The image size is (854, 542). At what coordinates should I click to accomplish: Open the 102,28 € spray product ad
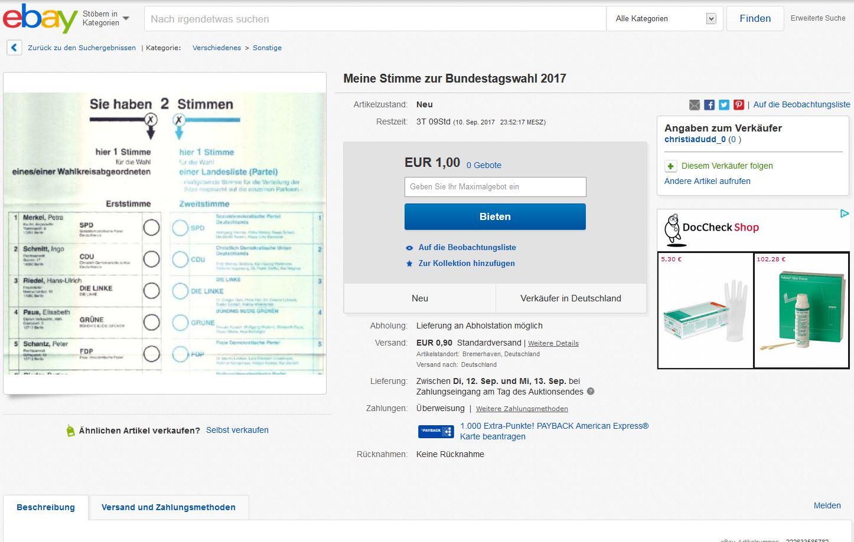801,310
